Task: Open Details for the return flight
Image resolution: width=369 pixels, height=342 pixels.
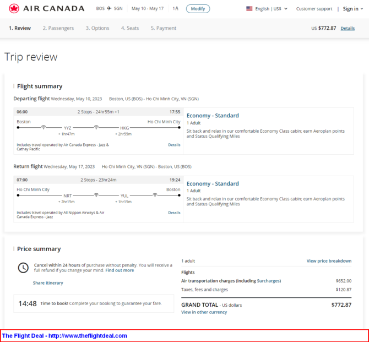Action: click(x=174, y=213)
